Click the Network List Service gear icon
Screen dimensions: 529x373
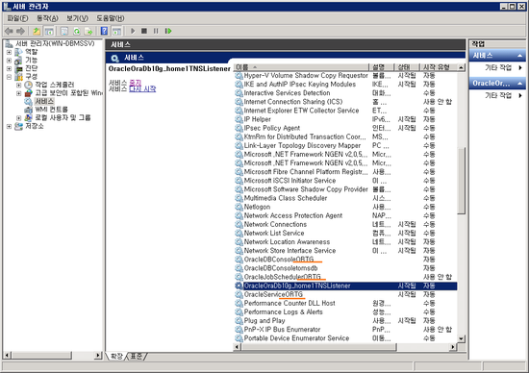tap(239, 233)
